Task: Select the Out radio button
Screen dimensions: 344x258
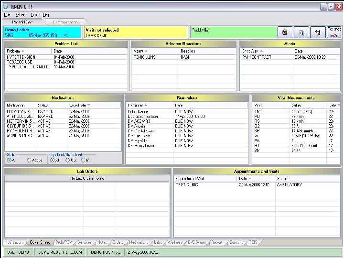Action: (67, 160)
